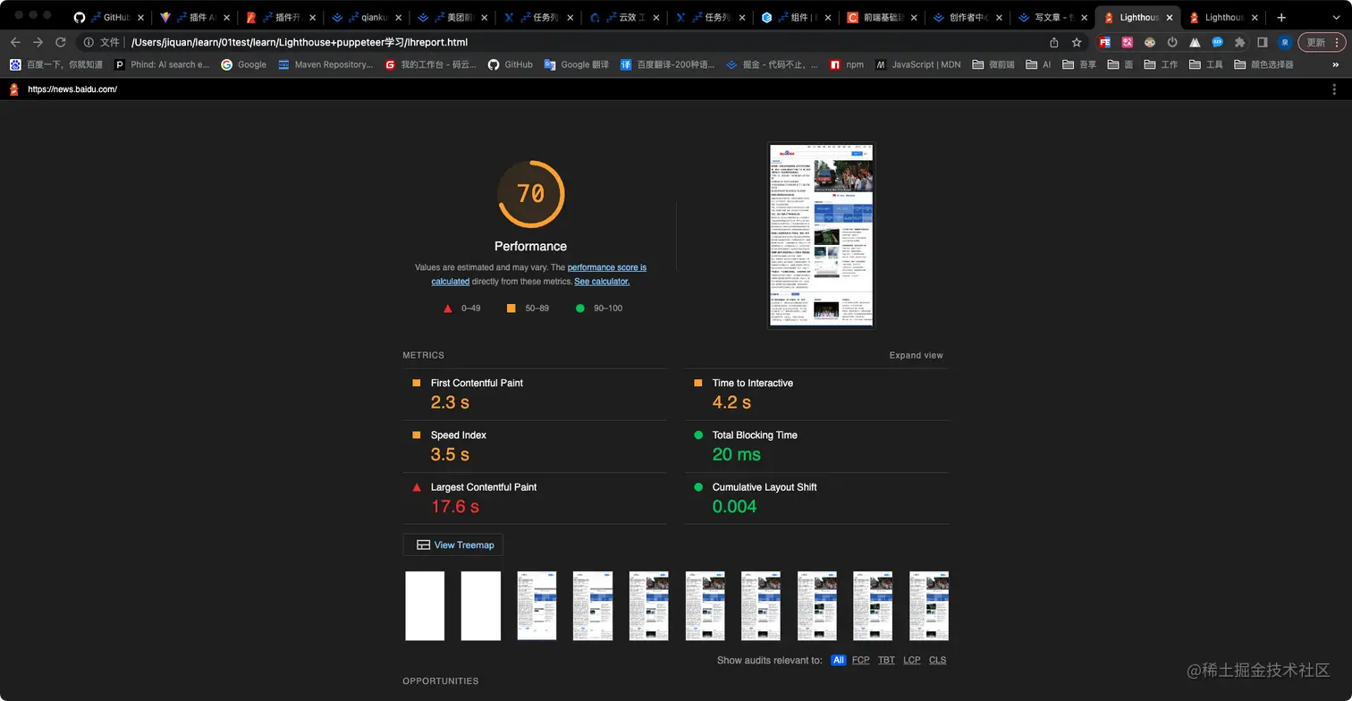Open the site info icon beside 文件
1352x701 pixels.
click(x=89, y=42)
